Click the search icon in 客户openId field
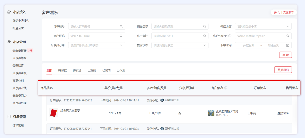 [288, 36]
